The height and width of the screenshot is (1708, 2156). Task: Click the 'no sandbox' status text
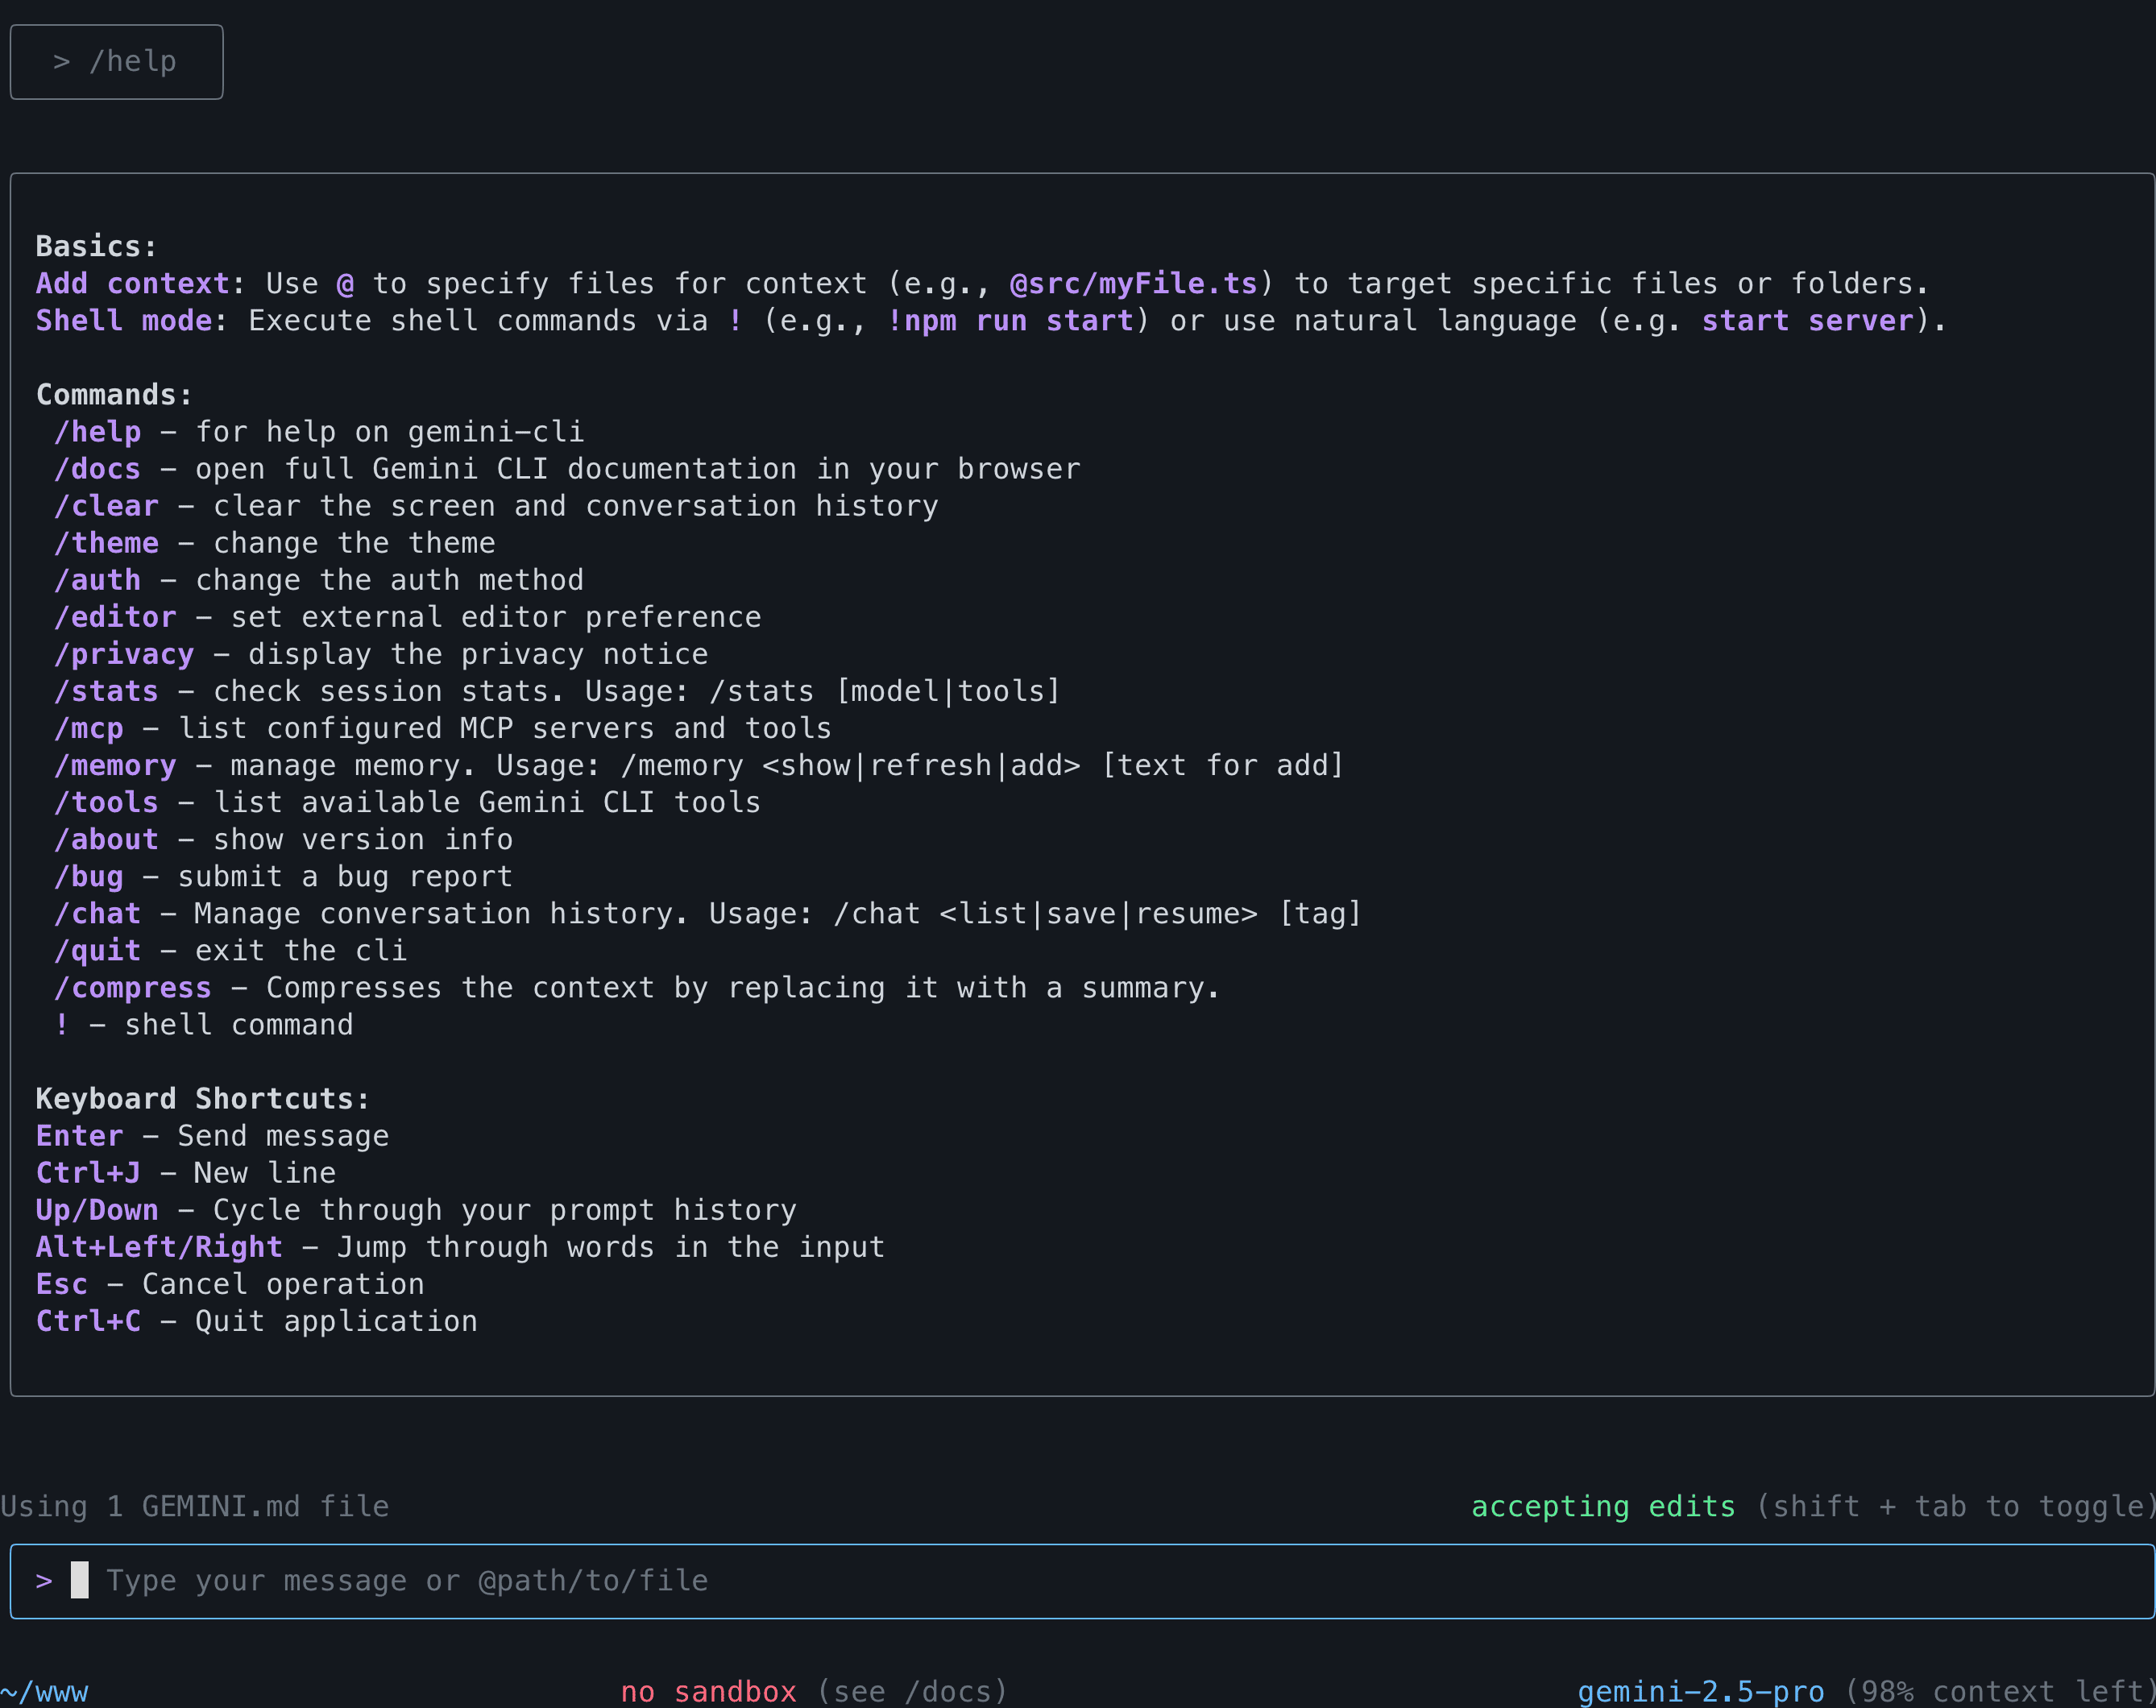coord(708,1691)
